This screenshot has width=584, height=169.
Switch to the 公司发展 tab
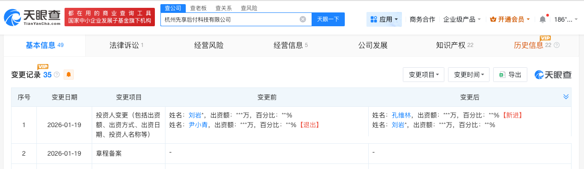click(x=373, y=45)
